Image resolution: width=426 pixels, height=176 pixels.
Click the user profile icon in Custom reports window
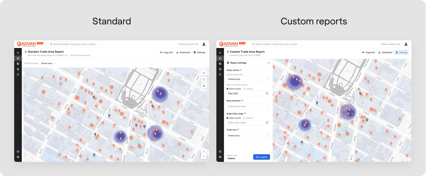406,44
